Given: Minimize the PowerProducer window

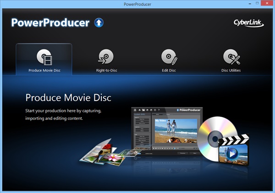Looking at the screenshot, I should pyautogui.click(x=250, y=3).
